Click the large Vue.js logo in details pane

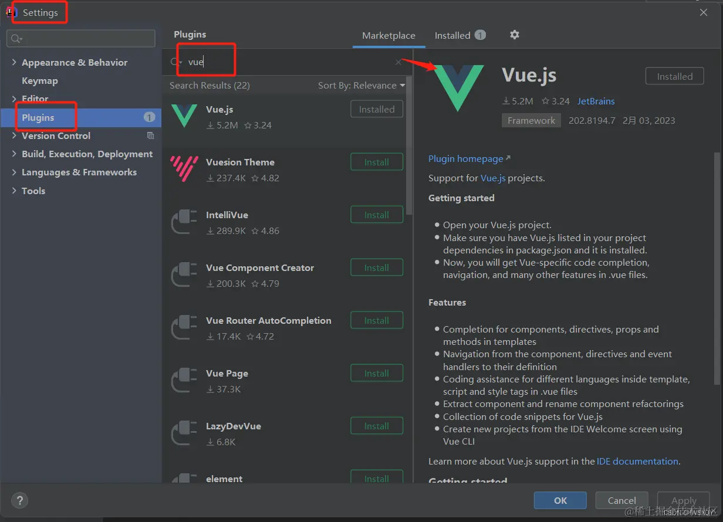pyautogui.click(x=458, y=88)
